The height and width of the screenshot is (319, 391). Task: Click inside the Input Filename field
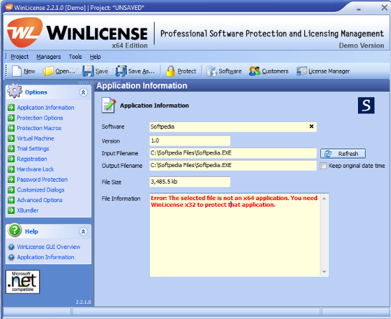[233, 153]
